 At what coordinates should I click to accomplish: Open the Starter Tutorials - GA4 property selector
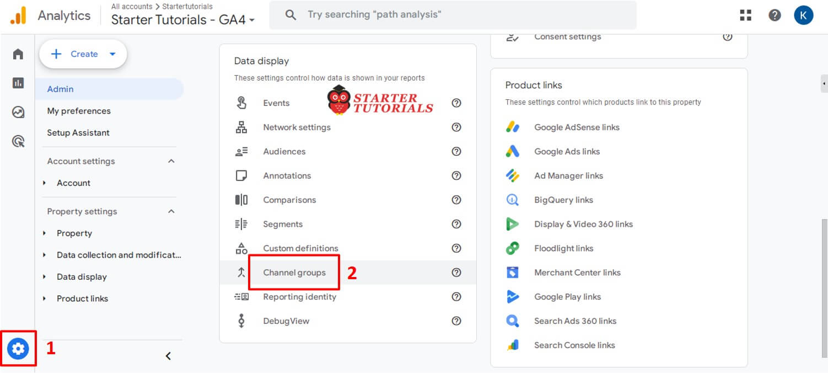point(182,20)
